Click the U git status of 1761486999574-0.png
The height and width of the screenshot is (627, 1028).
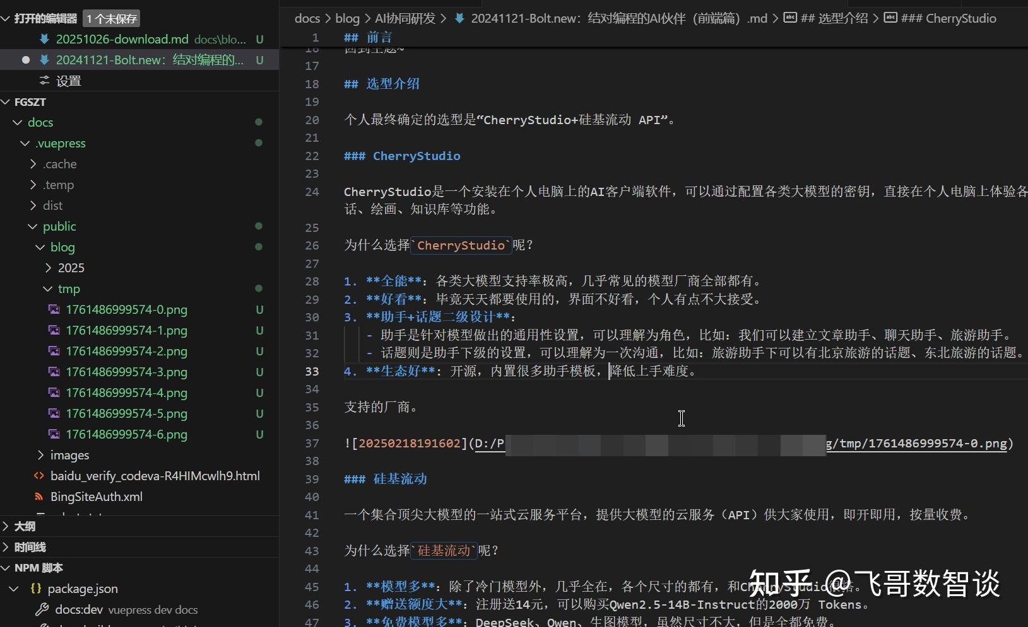tap(259, 309)
